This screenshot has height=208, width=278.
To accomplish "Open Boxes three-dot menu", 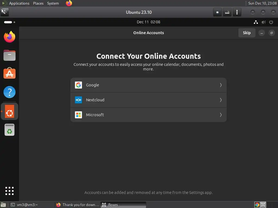I will coord(237,12).
